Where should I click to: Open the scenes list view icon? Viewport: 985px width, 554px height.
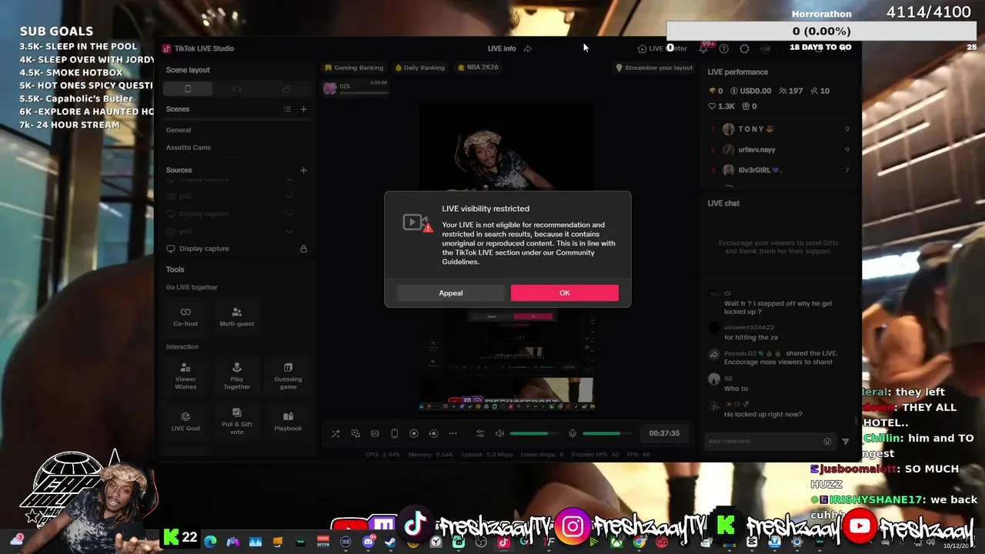click(287, 109)
